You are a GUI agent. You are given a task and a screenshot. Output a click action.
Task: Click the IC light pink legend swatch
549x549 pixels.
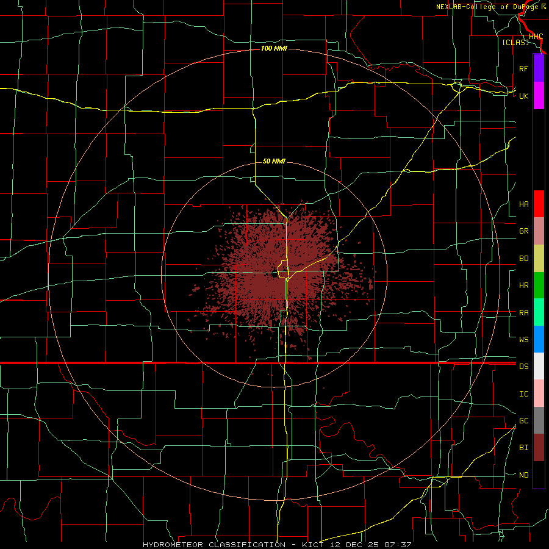539,393
